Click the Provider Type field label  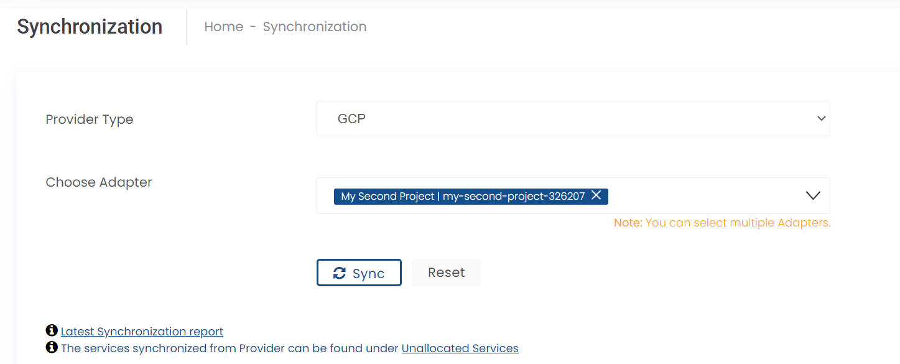point(90,119)
